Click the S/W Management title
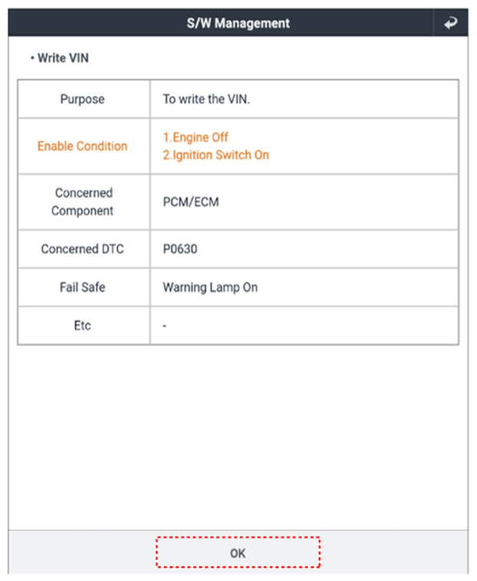The image size is (477, 581). coord(238,23)
